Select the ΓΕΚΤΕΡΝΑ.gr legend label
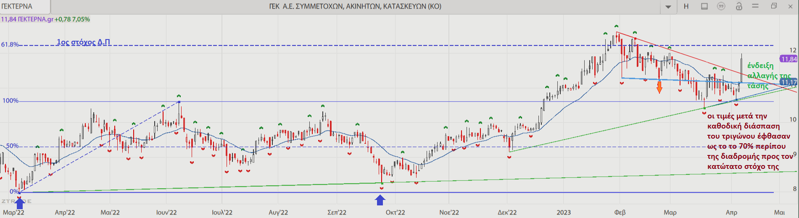Image resolution: width=799 pixels, height=218 pixels. pos(35,19)
